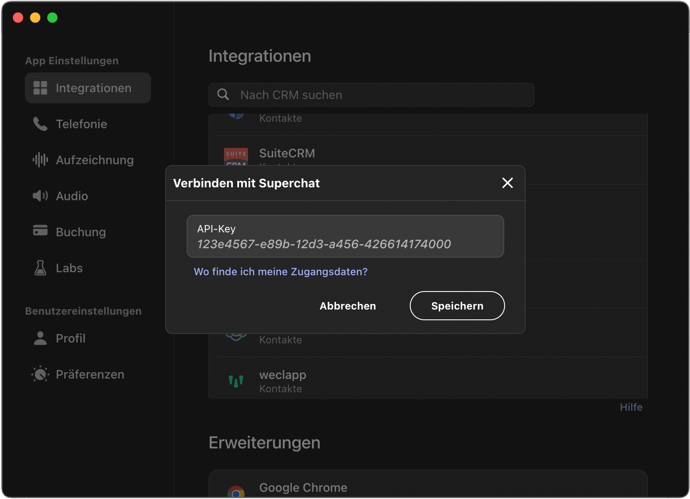Focus the API-Key input field
This screenshot has width=690, height=499.
[x=345, y=236]
